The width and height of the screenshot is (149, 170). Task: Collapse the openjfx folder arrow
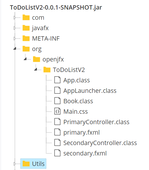pyautogui.click(x=25, y=59)
